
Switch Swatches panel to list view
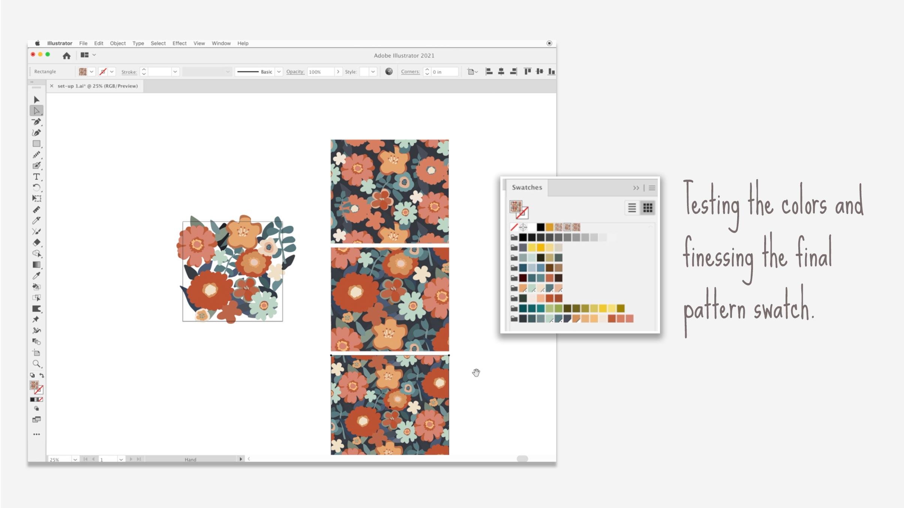point(632,208)
